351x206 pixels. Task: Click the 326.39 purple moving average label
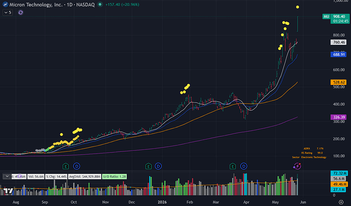338,117
